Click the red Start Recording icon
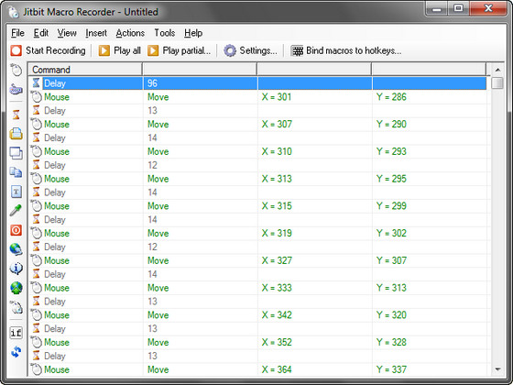This screenshot has width=513, height=385. (x=16, y=50)
